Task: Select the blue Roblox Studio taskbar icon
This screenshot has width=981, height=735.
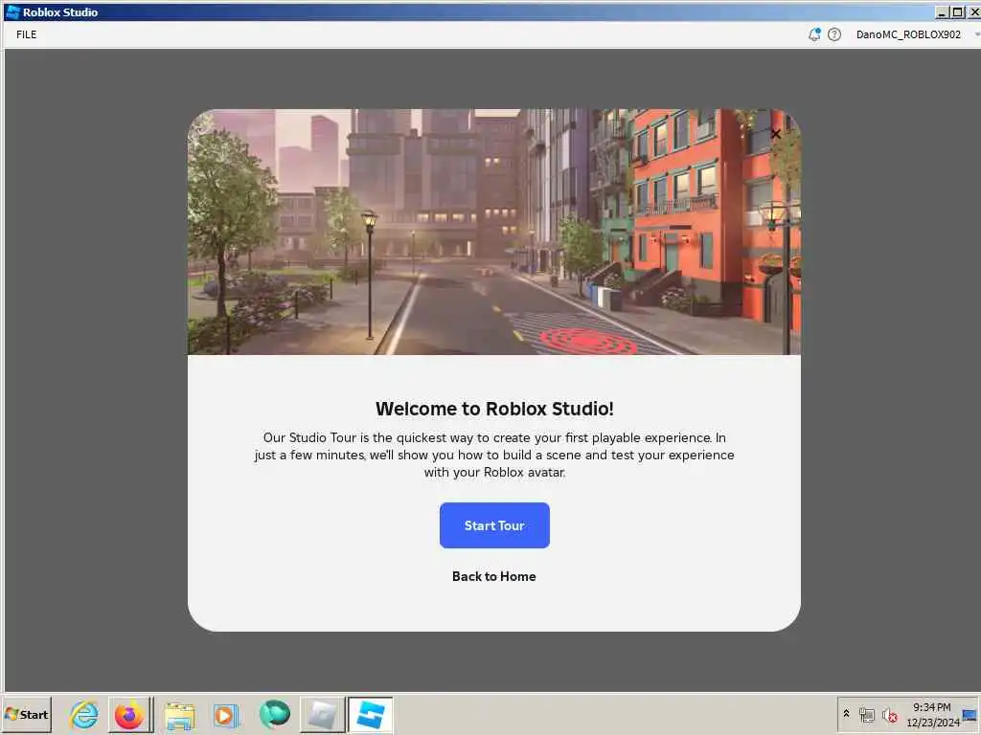Action: 371,714
